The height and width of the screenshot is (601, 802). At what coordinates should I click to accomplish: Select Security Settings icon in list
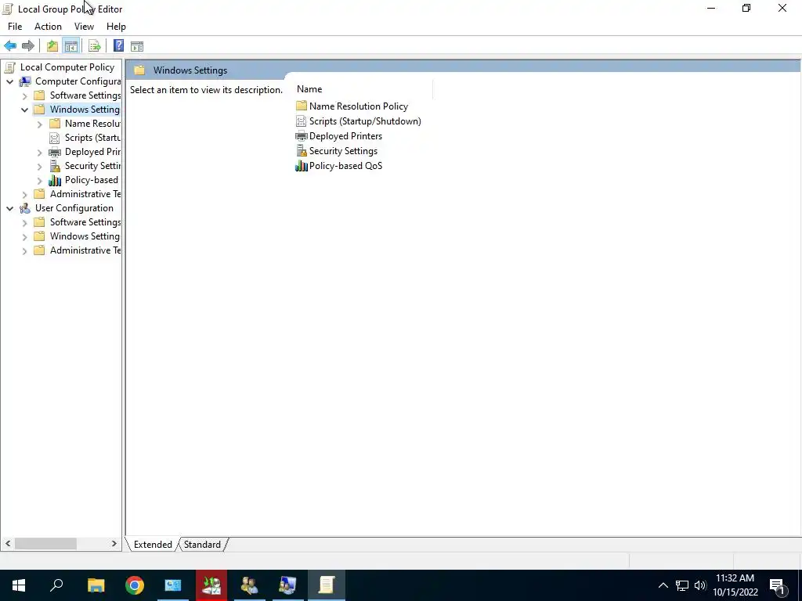(302, 151)
